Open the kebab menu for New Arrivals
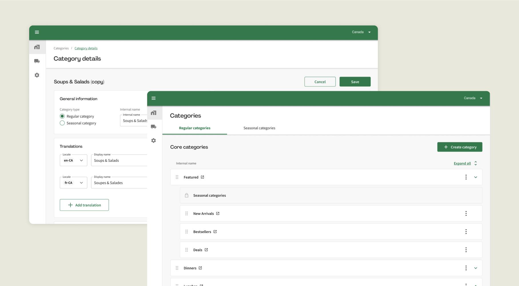The image size is (519, 286). point(466,213)
